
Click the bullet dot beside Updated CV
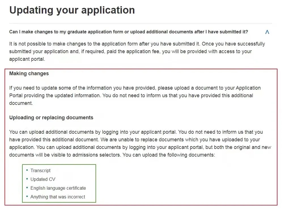click(x=27, y=179)
